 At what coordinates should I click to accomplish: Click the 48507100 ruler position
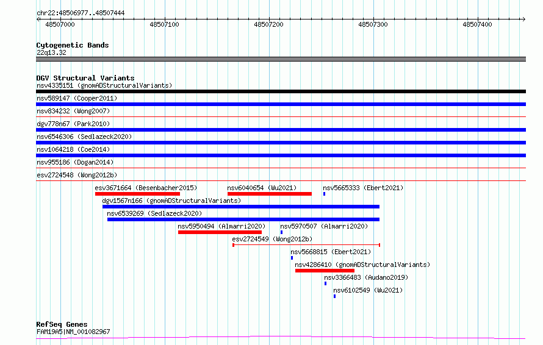pyautogui.click(x=164, y=24)
